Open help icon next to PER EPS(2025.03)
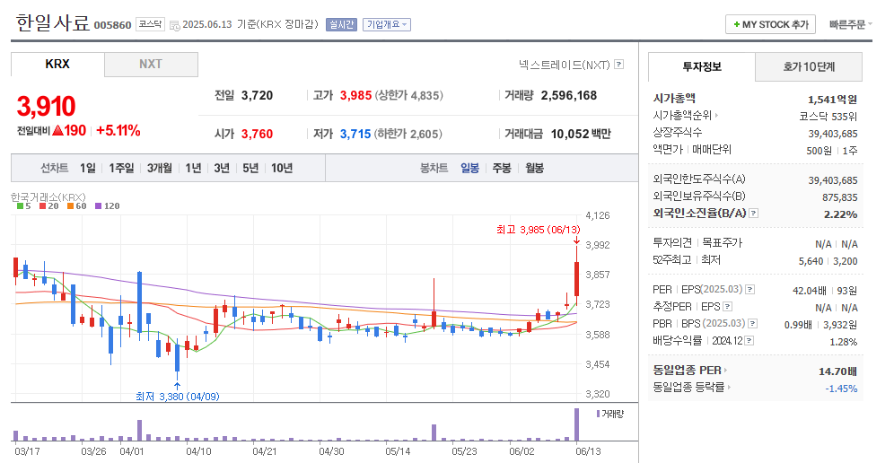The height and width of the screenshot is (463, 894). 750,290
